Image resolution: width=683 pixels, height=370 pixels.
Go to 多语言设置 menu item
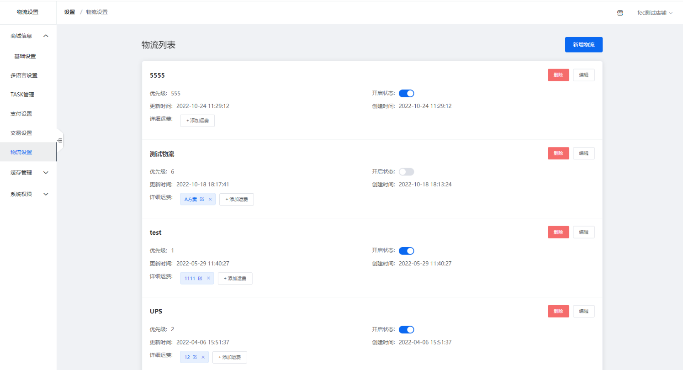(x=28, y=75)
